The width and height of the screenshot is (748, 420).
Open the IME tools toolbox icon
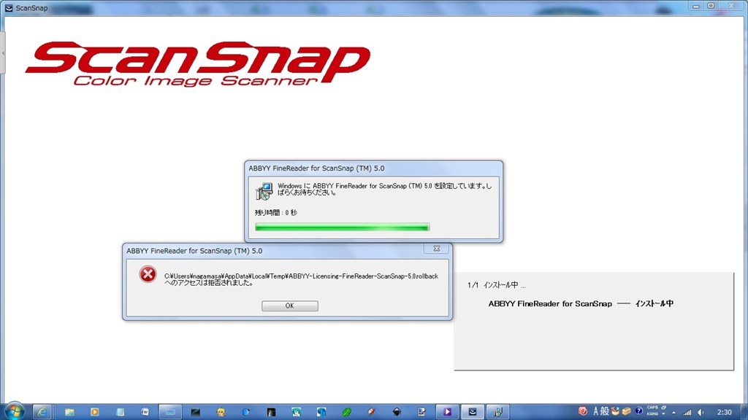[626, 411]
